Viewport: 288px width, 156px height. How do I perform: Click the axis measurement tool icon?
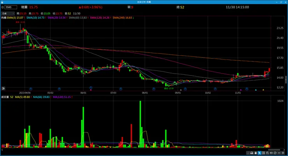pos(267,153)
